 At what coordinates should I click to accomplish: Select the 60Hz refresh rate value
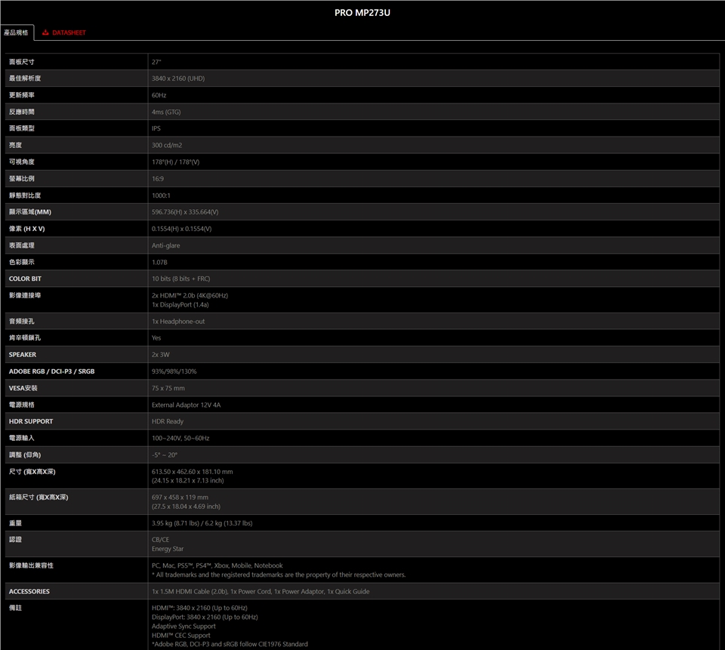pos(159,95)
